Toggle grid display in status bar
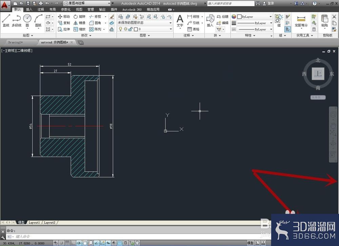 [x=67, y=243]
